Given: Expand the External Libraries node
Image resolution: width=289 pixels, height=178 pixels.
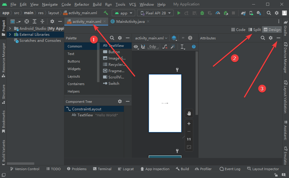Looking at the screenshot, I should (10, 35).
